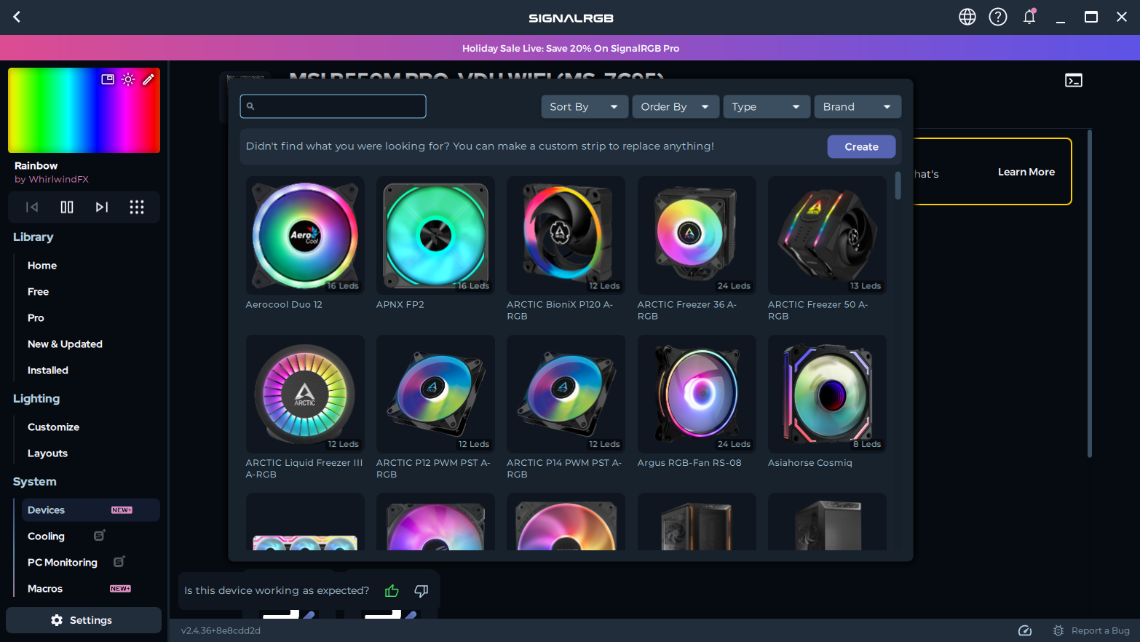Open the notifications bell

click(1029, 17)
